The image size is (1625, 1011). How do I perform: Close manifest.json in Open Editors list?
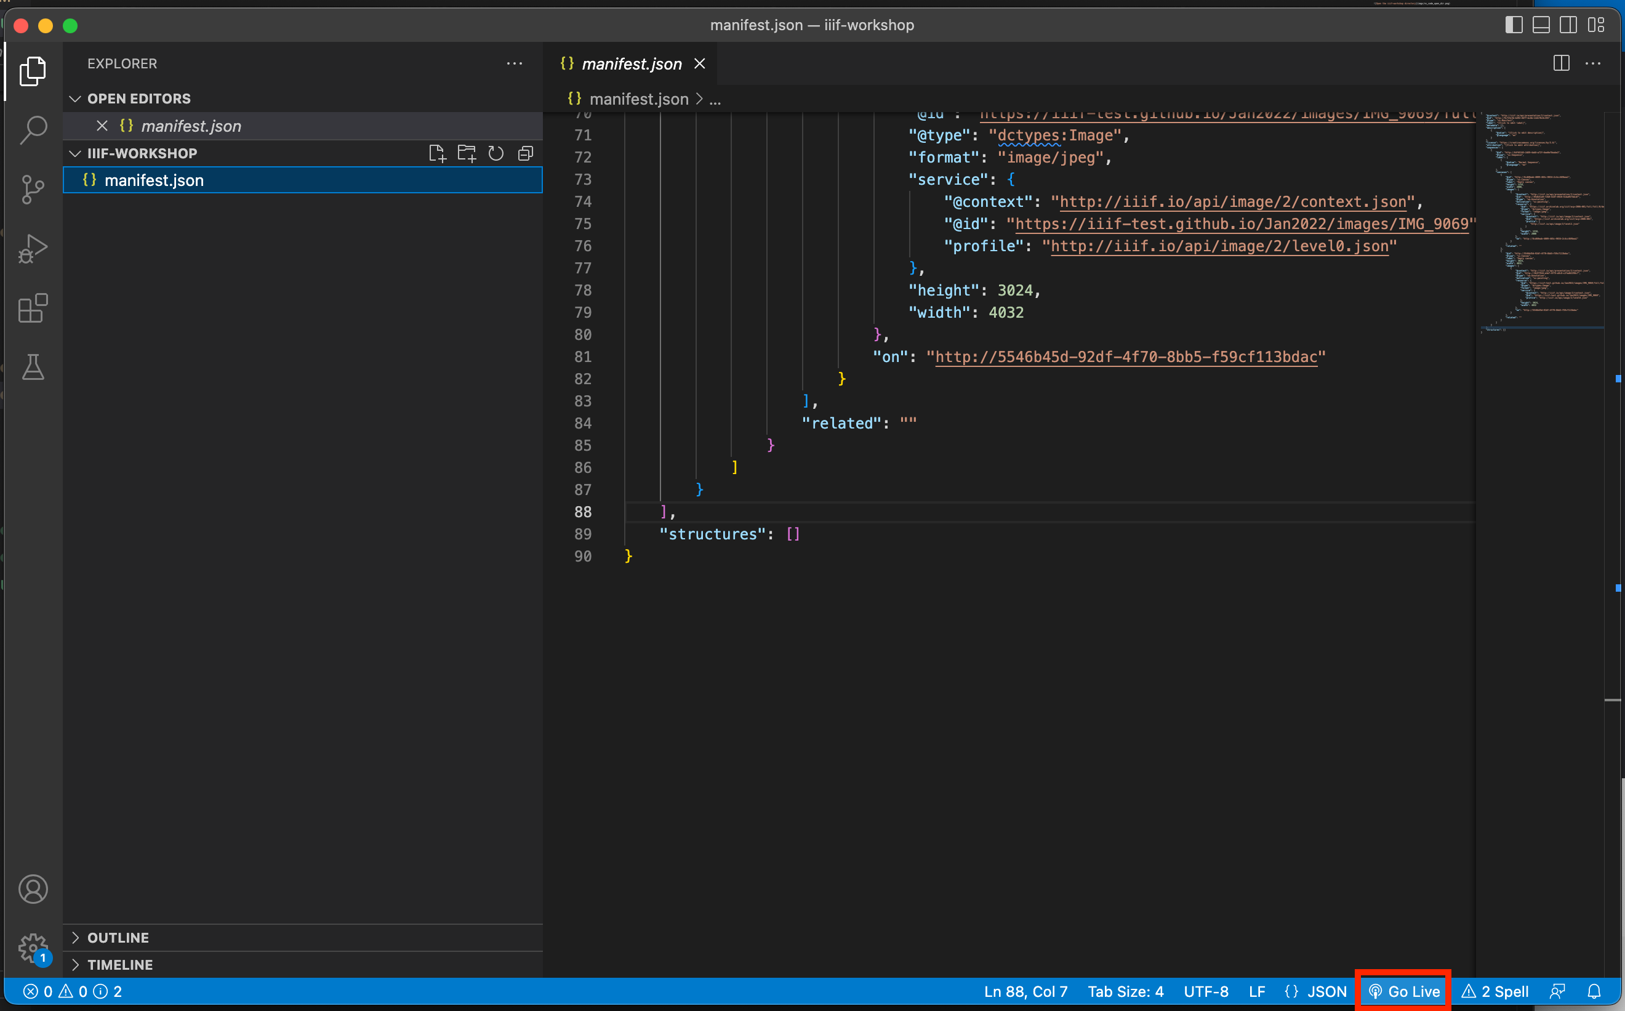pos(102,126)
